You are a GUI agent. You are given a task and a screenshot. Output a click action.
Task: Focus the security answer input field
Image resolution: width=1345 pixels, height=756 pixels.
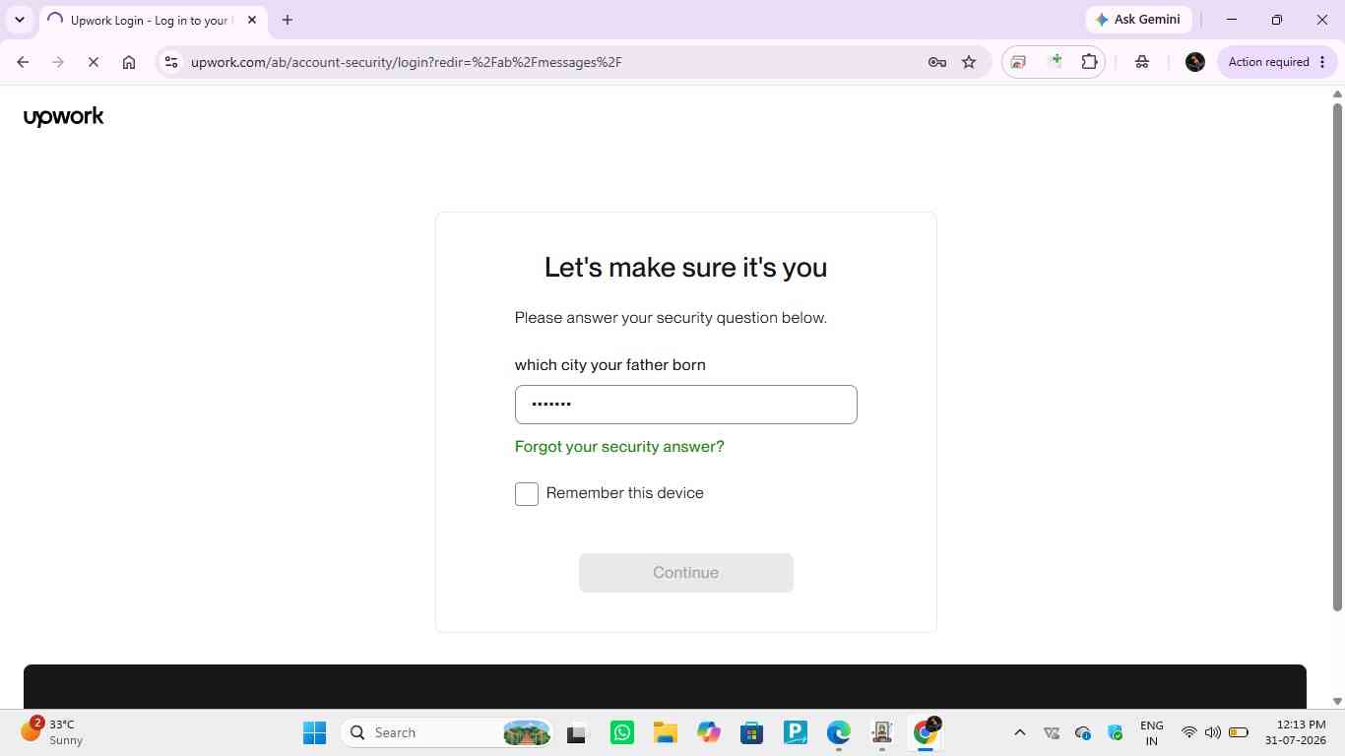686,405
